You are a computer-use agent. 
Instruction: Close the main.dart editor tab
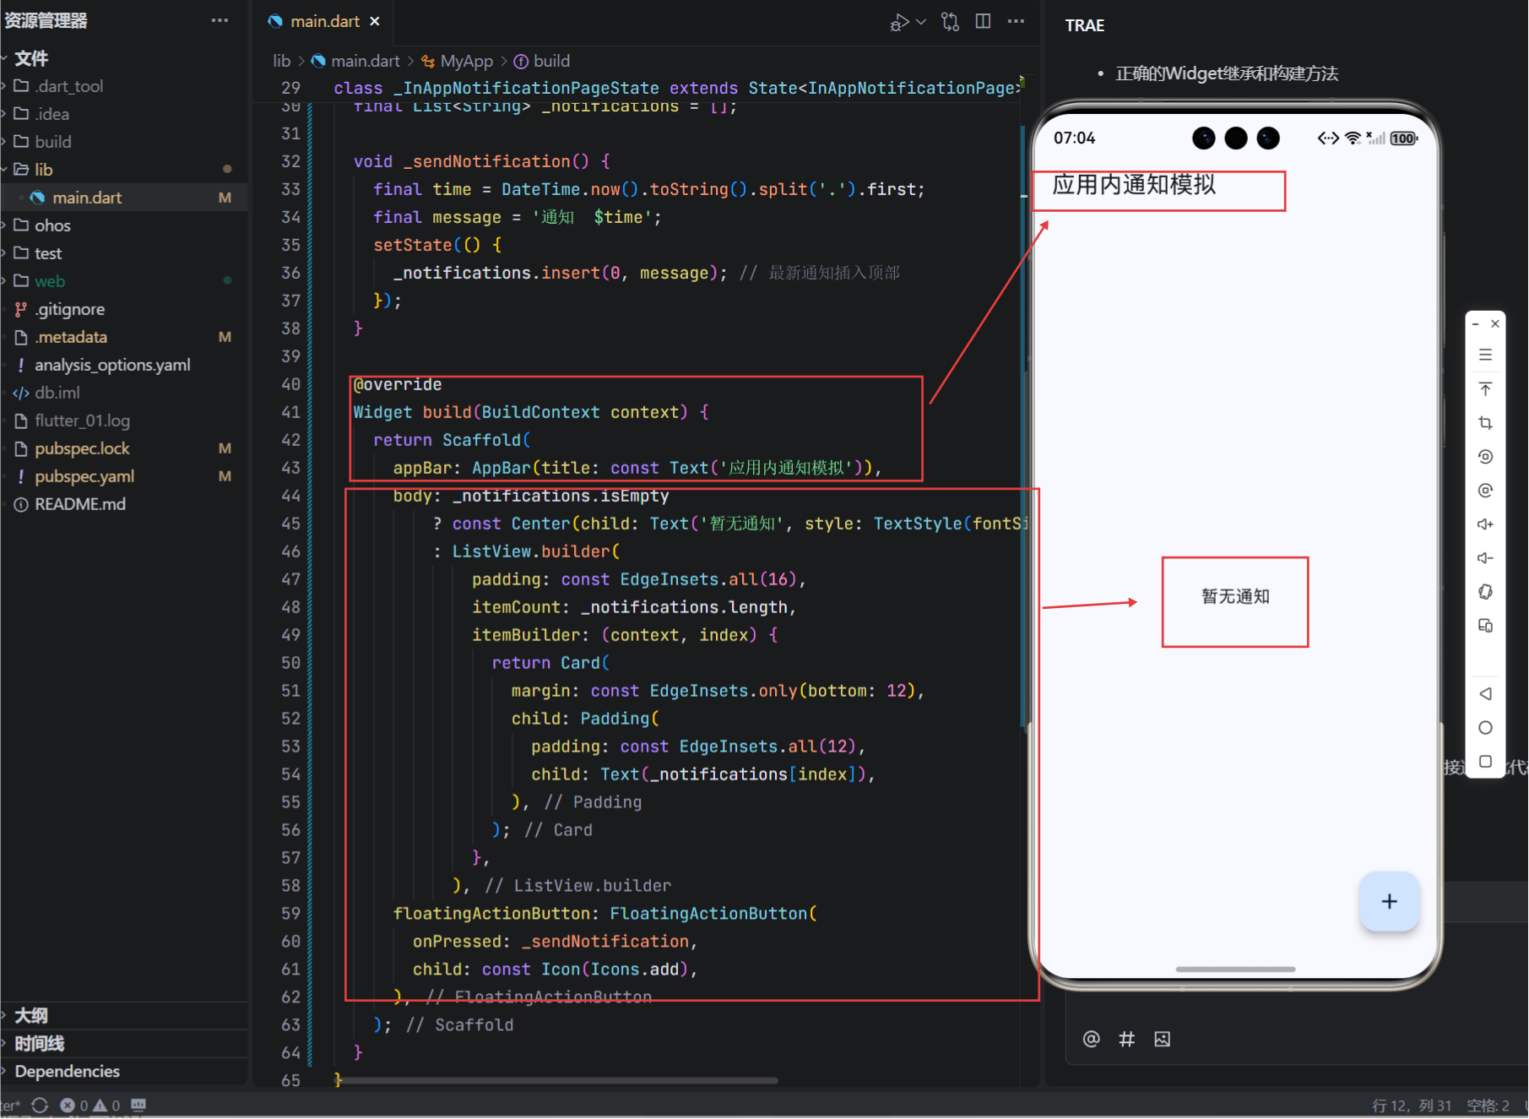(374, 21)
